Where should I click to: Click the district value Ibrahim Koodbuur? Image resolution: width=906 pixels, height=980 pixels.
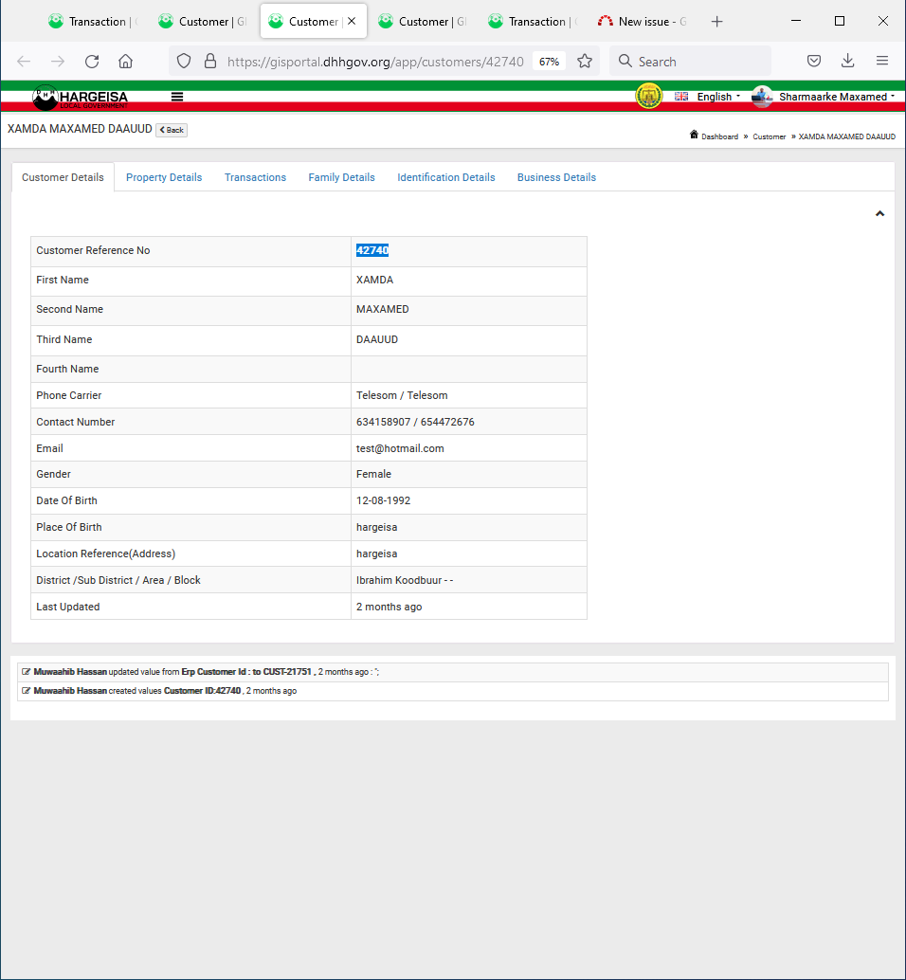coord(405,581)
